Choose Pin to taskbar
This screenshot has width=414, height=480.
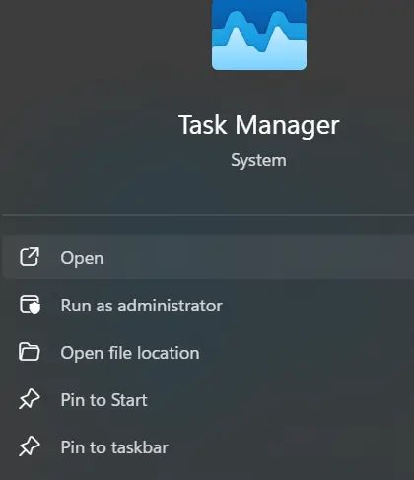point(208,447)
